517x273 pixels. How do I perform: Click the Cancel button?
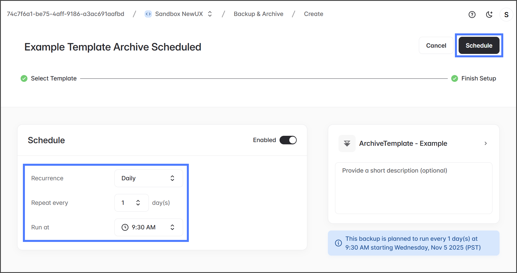[436, 46]
